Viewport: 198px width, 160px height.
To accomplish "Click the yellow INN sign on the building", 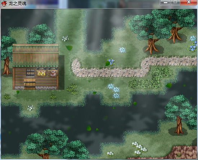I will [x=41, y=73].
